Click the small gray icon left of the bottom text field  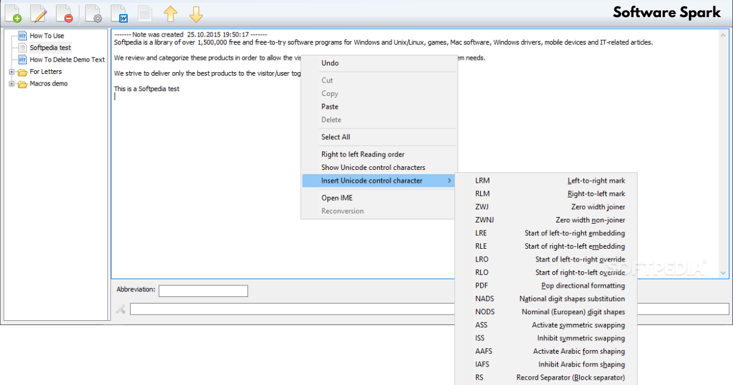coord(121,309)
